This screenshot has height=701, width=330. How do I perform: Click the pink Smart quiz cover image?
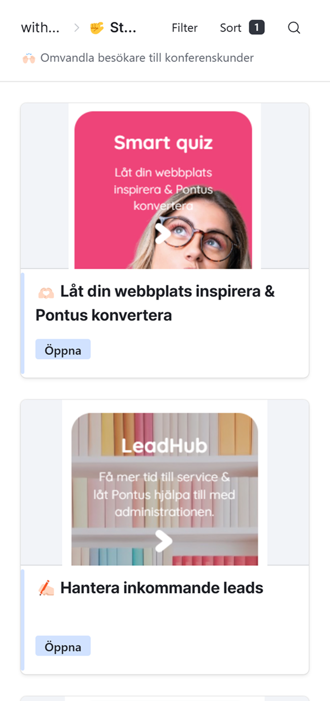tap(163, 190)
